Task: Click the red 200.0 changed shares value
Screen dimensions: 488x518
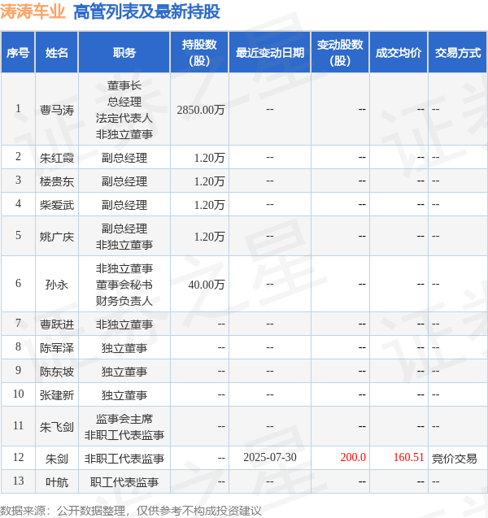Action: pyautogui.click(x=353, y=457)
